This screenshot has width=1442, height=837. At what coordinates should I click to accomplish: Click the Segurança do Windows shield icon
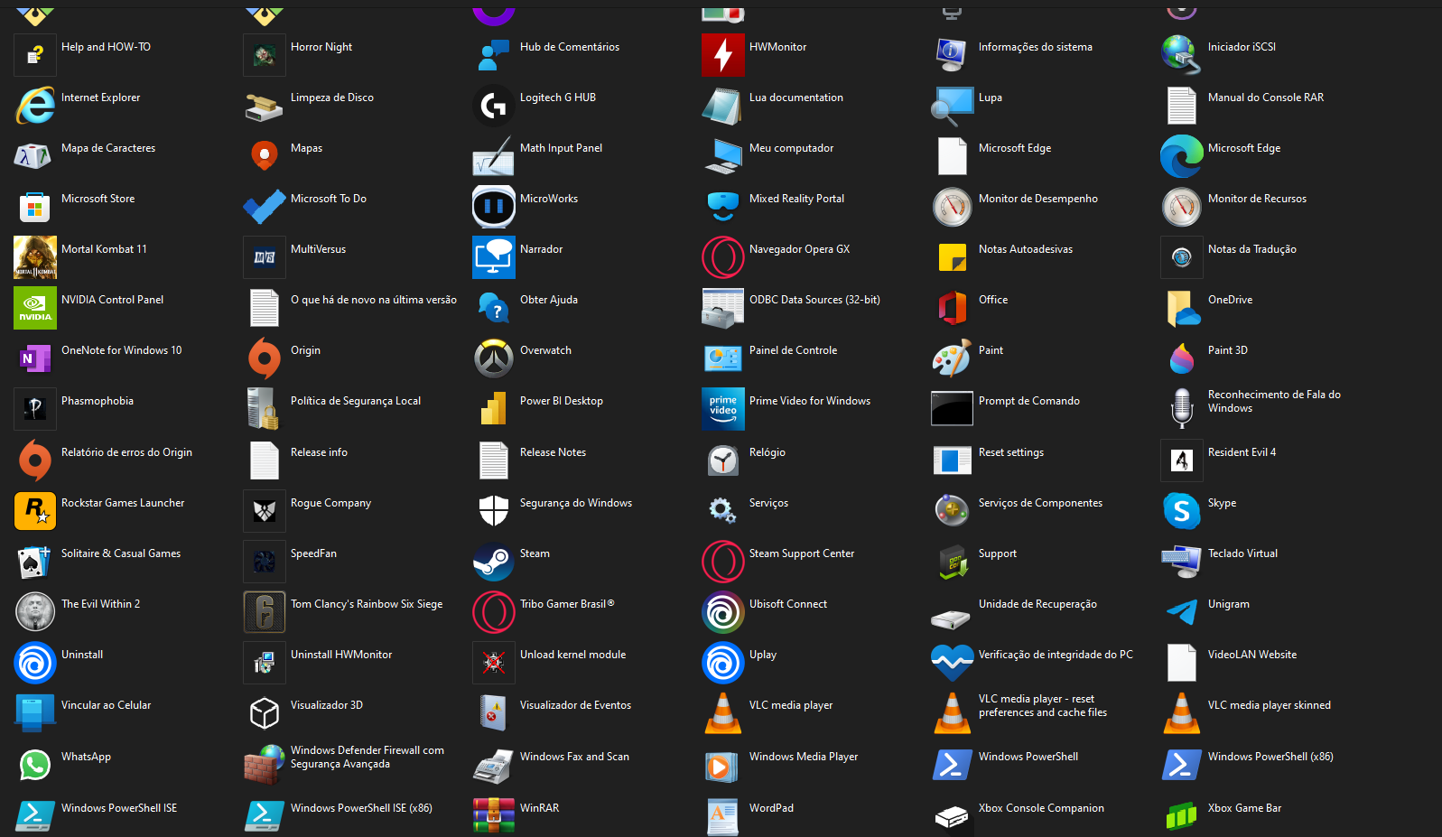494,511
